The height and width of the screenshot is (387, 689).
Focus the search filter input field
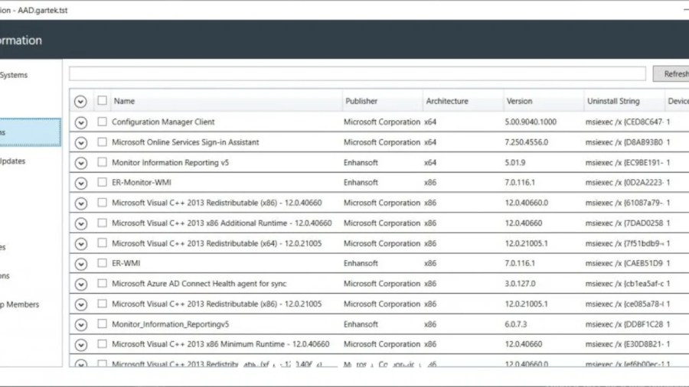point(358,73)
